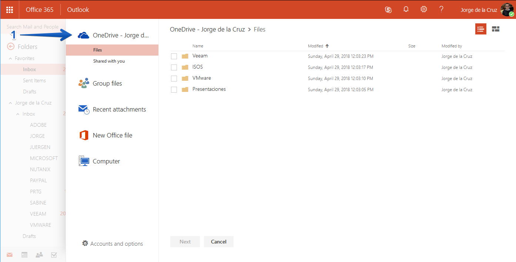Click the Veeam folder icon

click(185, 56)
